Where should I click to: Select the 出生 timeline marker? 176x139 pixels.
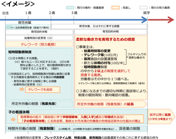(x=6, y=13)
